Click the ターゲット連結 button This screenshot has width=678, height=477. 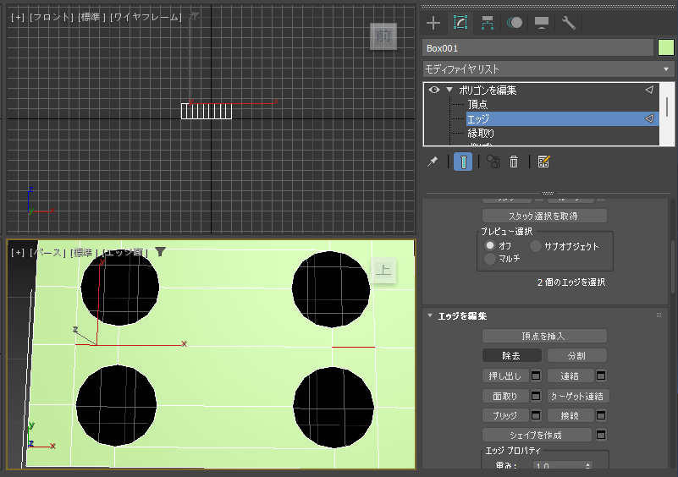[578, 396]
